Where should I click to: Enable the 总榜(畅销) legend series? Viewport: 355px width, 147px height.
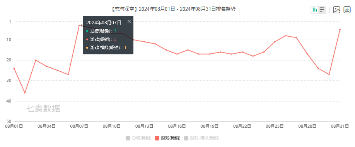pyautogui.click(x=138, y=138)
